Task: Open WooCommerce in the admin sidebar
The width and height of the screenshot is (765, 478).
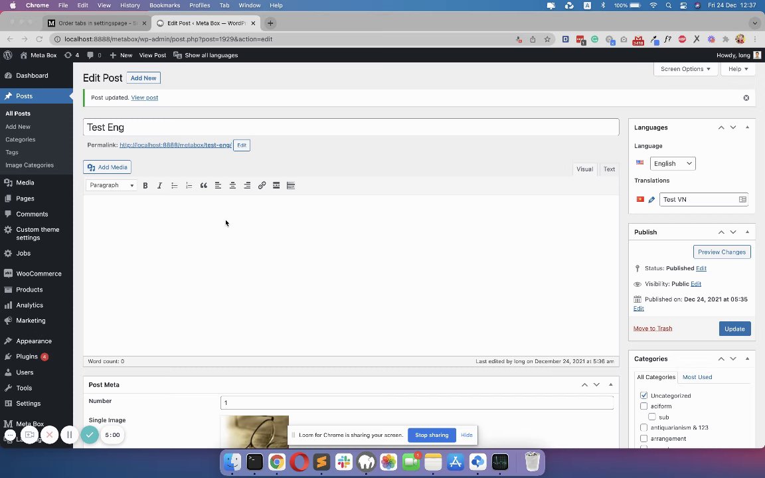Action: (37, 274)
